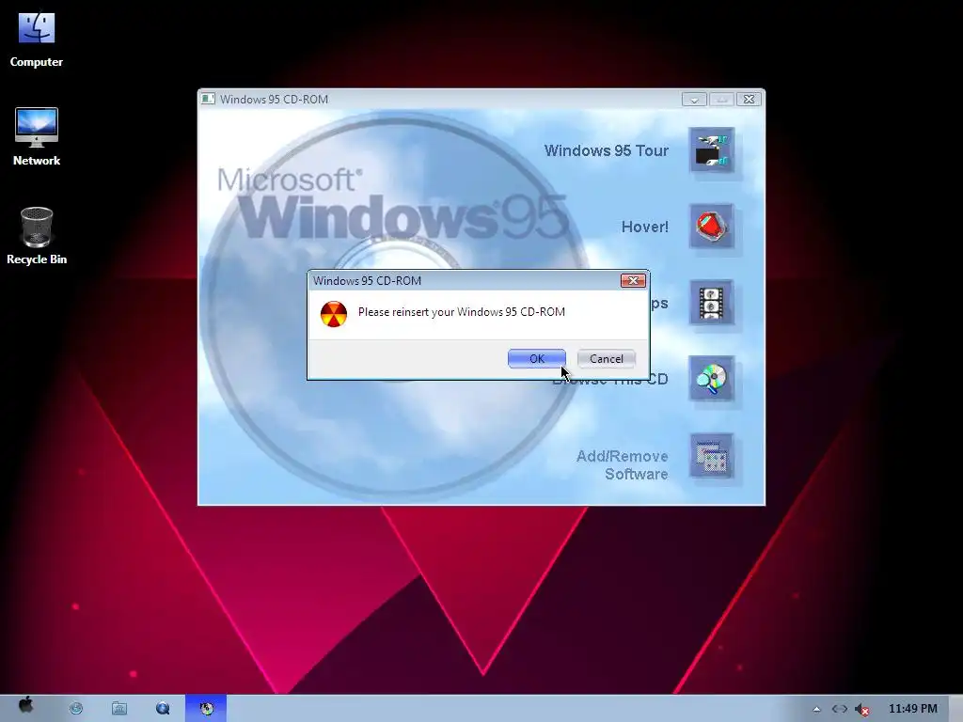The image size is (963, 722).
Task: Click the magnifier globe taskbar icon
Action: pos(163,709)
